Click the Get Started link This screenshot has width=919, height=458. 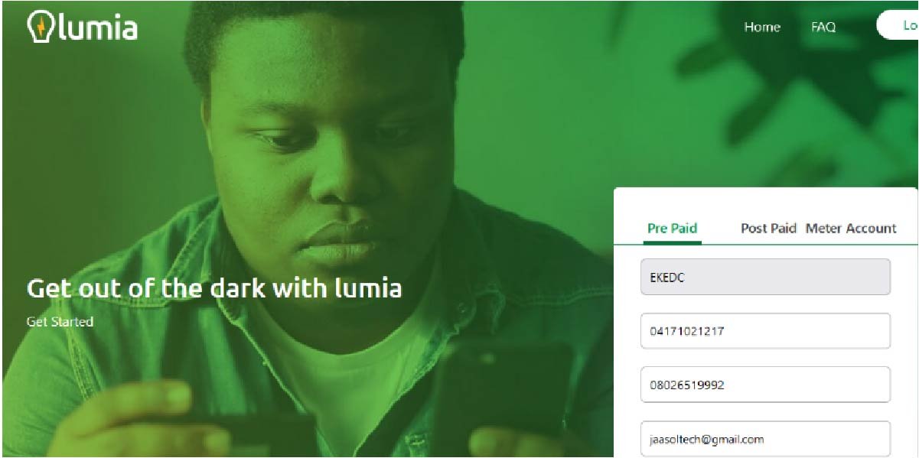coord(60,321)
